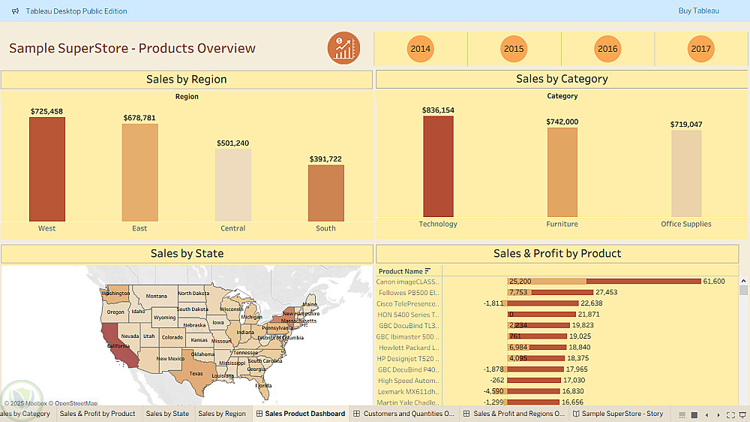Image resolution: width=750 pixels, height=422 pixels.
Task: Filter dashboard to year 2017
Action: [x=700, y=48]
